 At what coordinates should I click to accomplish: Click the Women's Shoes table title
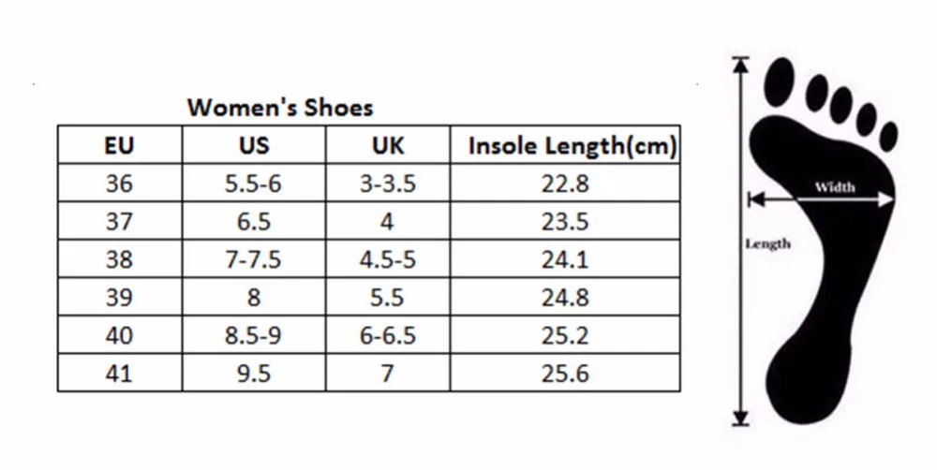[x=279, y=108]
